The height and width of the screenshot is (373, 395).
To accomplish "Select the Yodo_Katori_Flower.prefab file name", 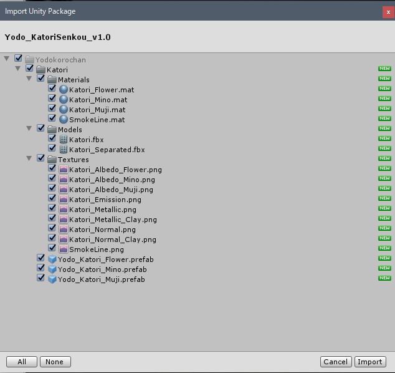I will [x=106, y=259].
